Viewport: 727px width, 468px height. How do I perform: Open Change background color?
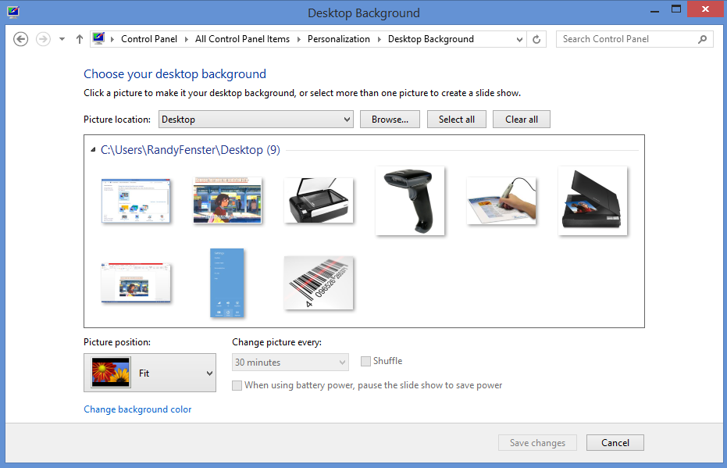click(137, 409)
